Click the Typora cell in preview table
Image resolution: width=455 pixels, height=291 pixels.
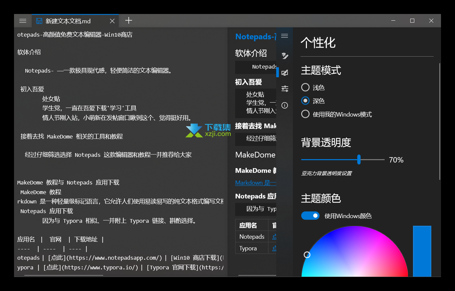252,248
